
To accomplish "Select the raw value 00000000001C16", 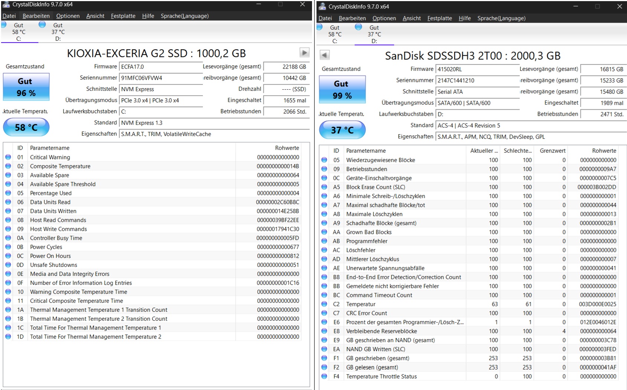I will coord(278,283).
